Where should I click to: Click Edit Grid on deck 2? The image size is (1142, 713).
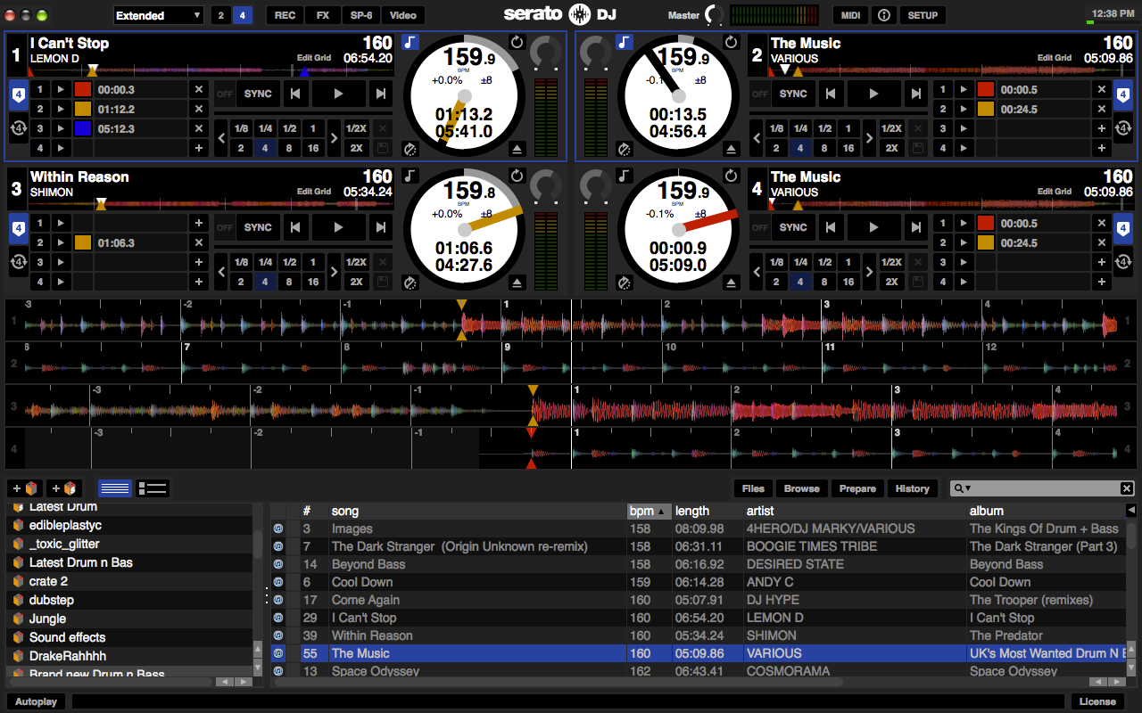coord(1055,58)
